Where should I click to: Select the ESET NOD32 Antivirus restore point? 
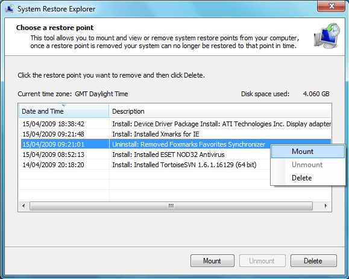click(x=145, y=155)
